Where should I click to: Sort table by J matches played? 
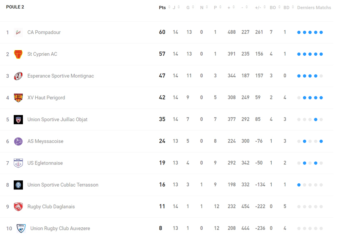pyautogui.click(x=174, y=7)
